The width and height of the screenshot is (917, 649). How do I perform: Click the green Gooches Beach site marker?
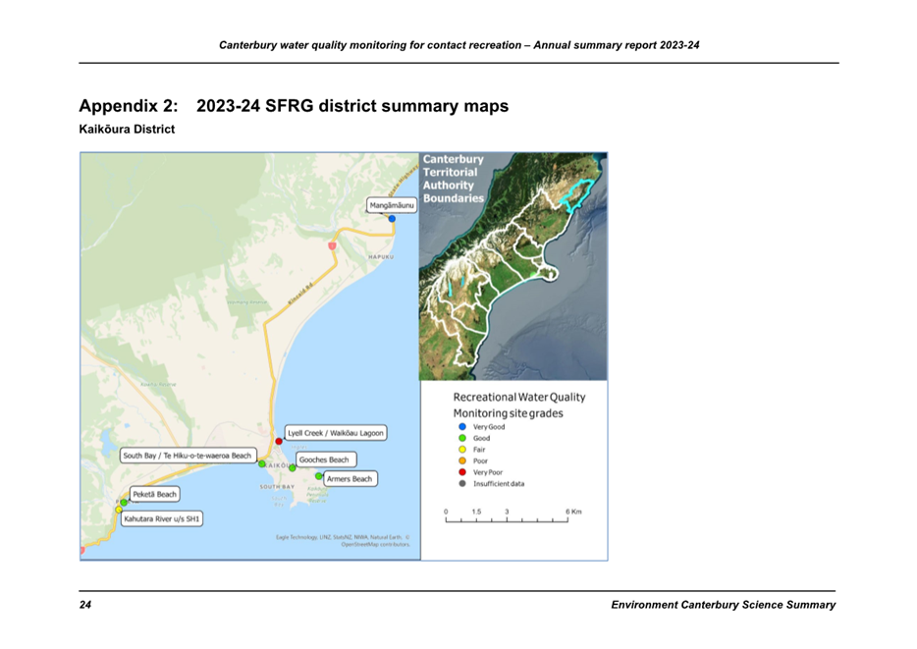292,467
